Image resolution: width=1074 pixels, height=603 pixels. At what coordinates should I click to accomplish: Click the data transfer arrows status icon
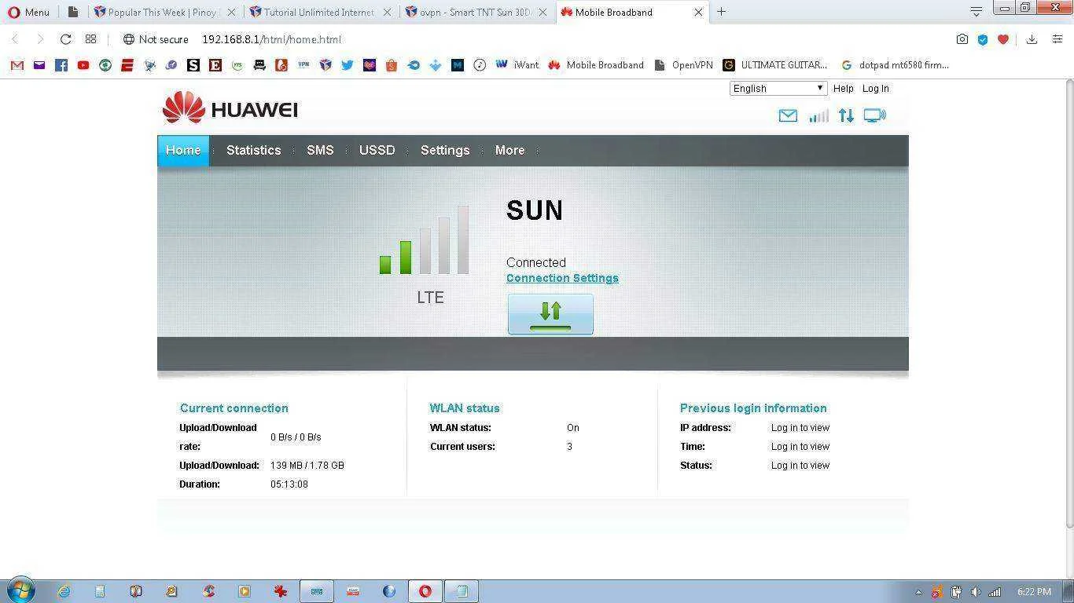[846, 116]
